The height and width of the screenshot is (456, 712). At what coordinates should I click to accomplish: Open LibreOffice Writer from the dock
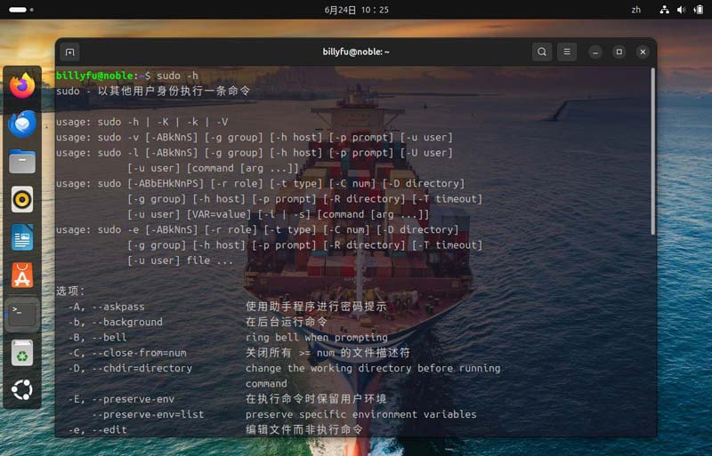tap(22, 237)
